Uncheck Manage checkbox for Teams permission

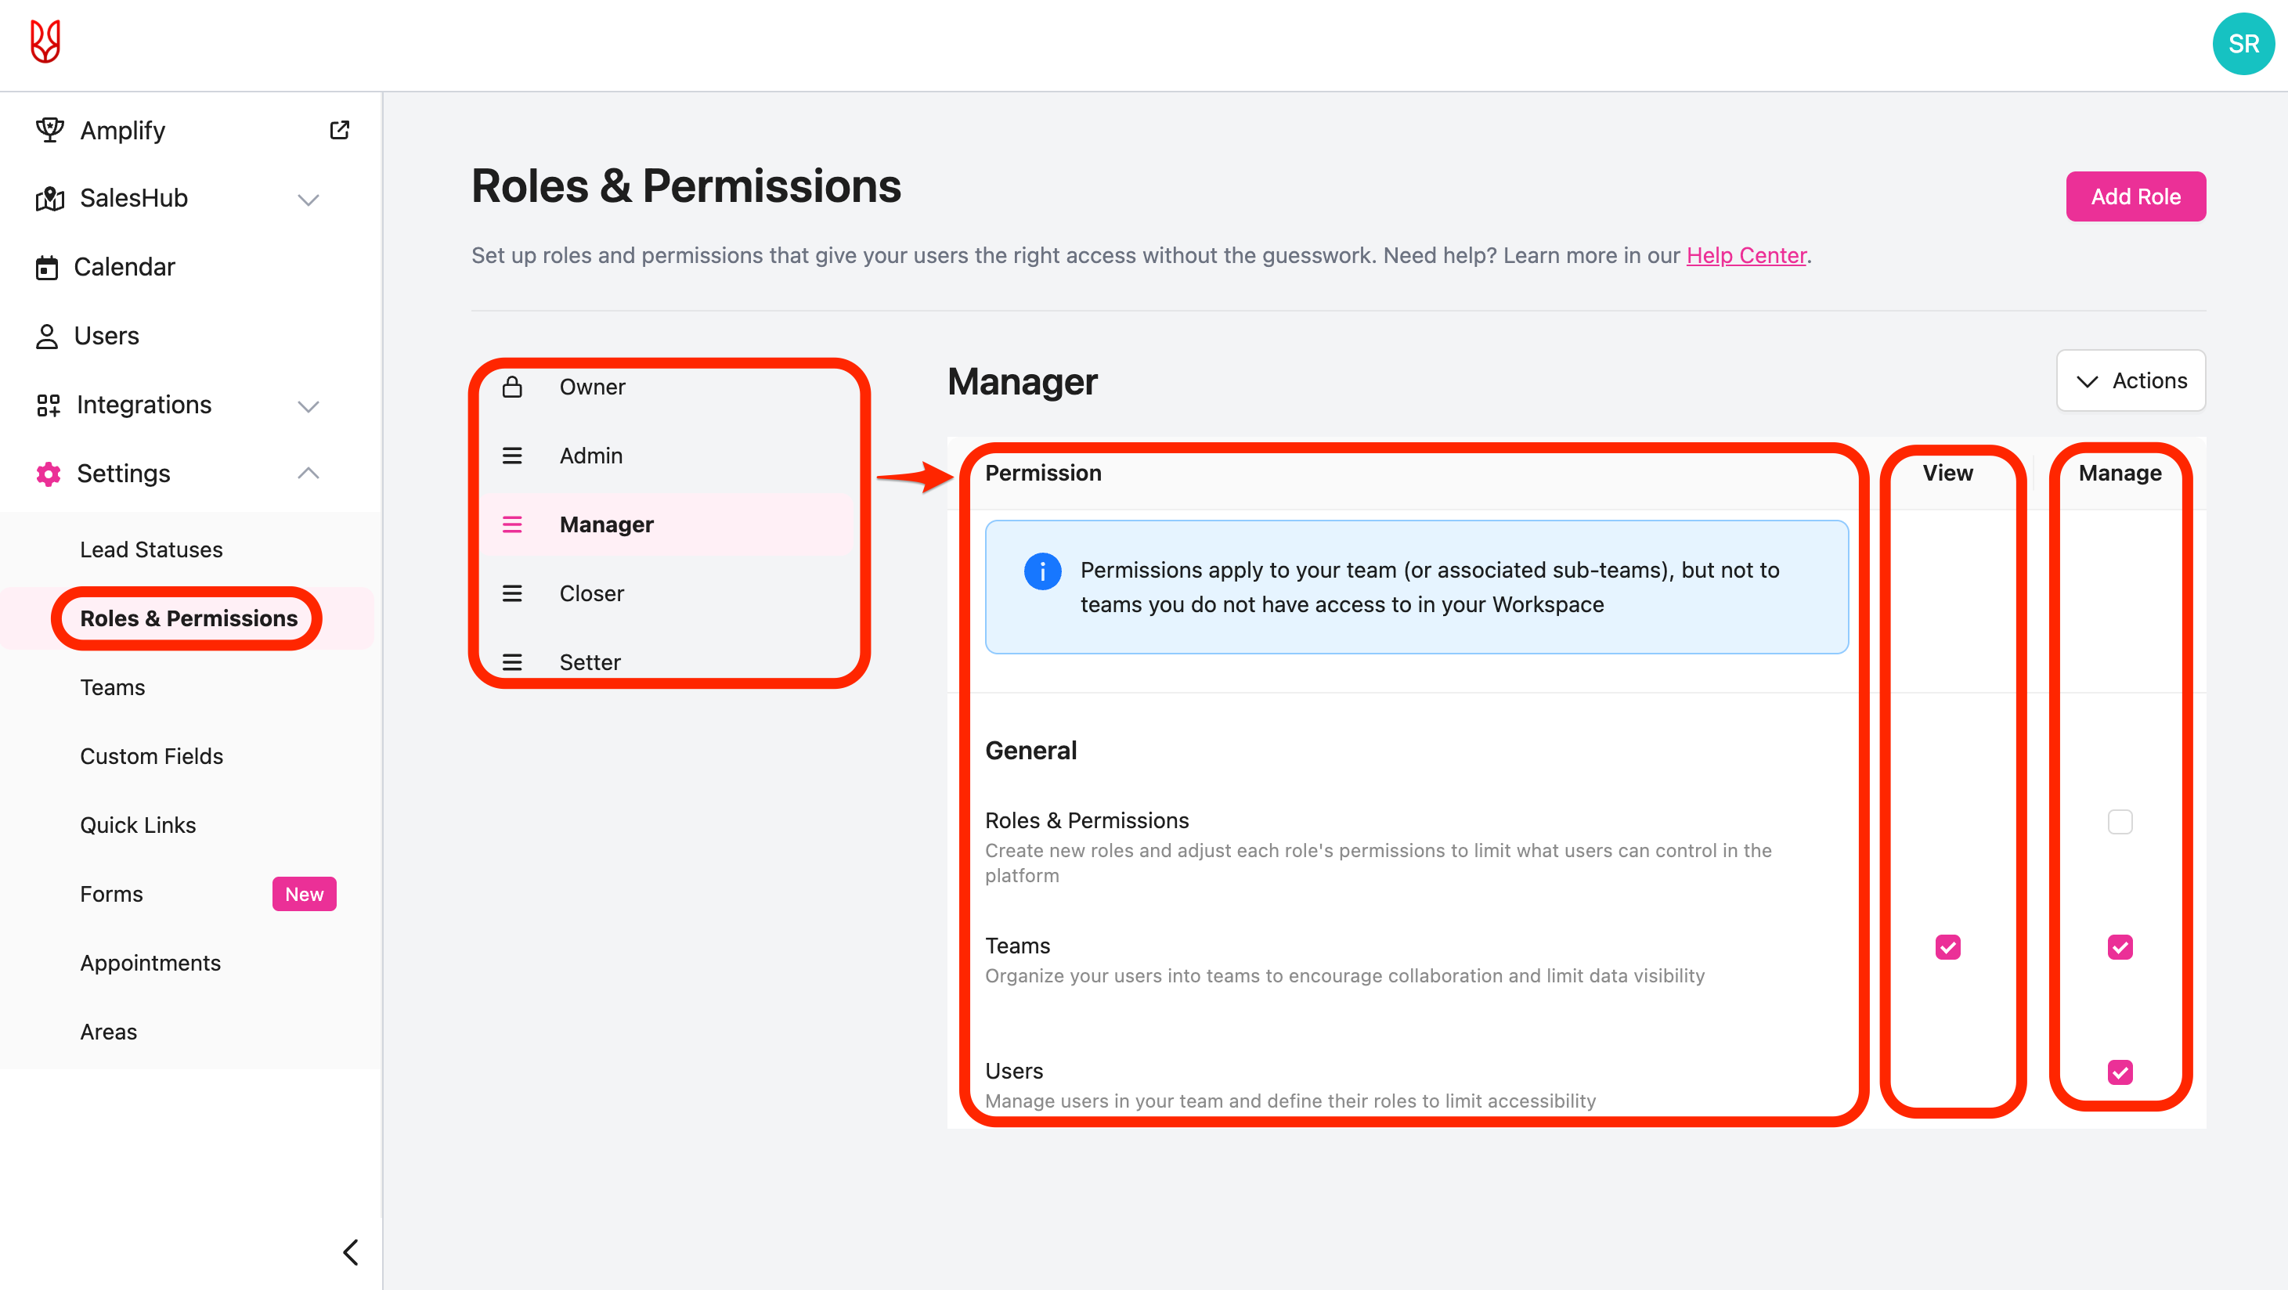(x=2119, y=946)
